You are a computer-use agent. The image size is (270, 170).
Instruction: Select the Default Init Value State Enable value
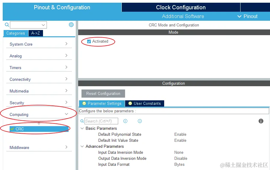tap(180, 140)
